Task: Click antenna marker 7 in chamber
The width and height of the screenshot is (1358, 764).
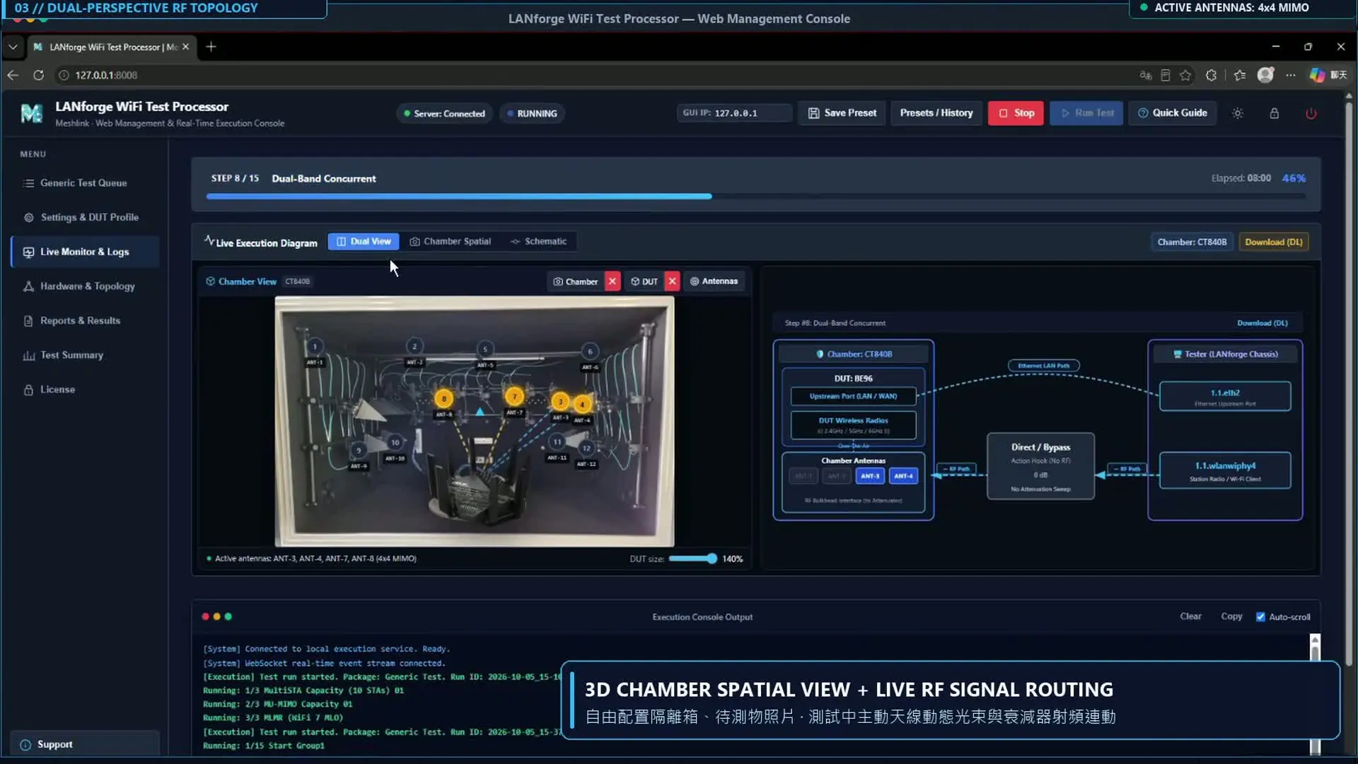Action: click(514, 397)
